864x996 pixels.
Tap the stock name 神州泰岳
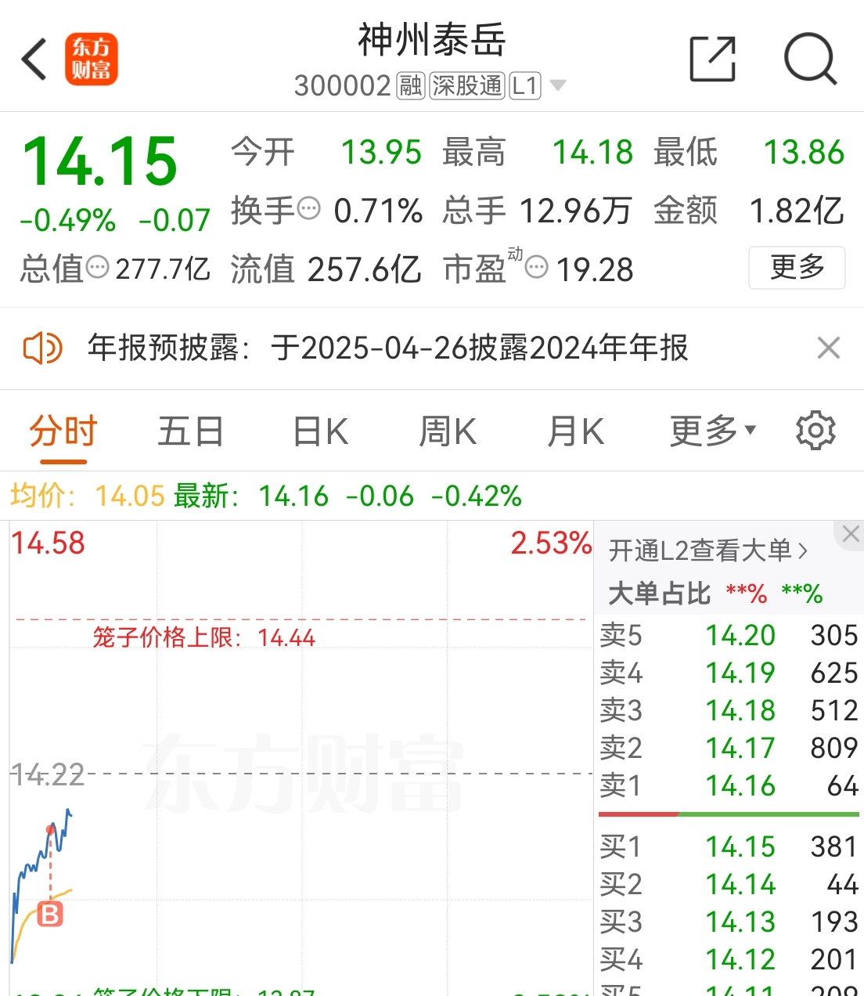[x=432, y=40]
